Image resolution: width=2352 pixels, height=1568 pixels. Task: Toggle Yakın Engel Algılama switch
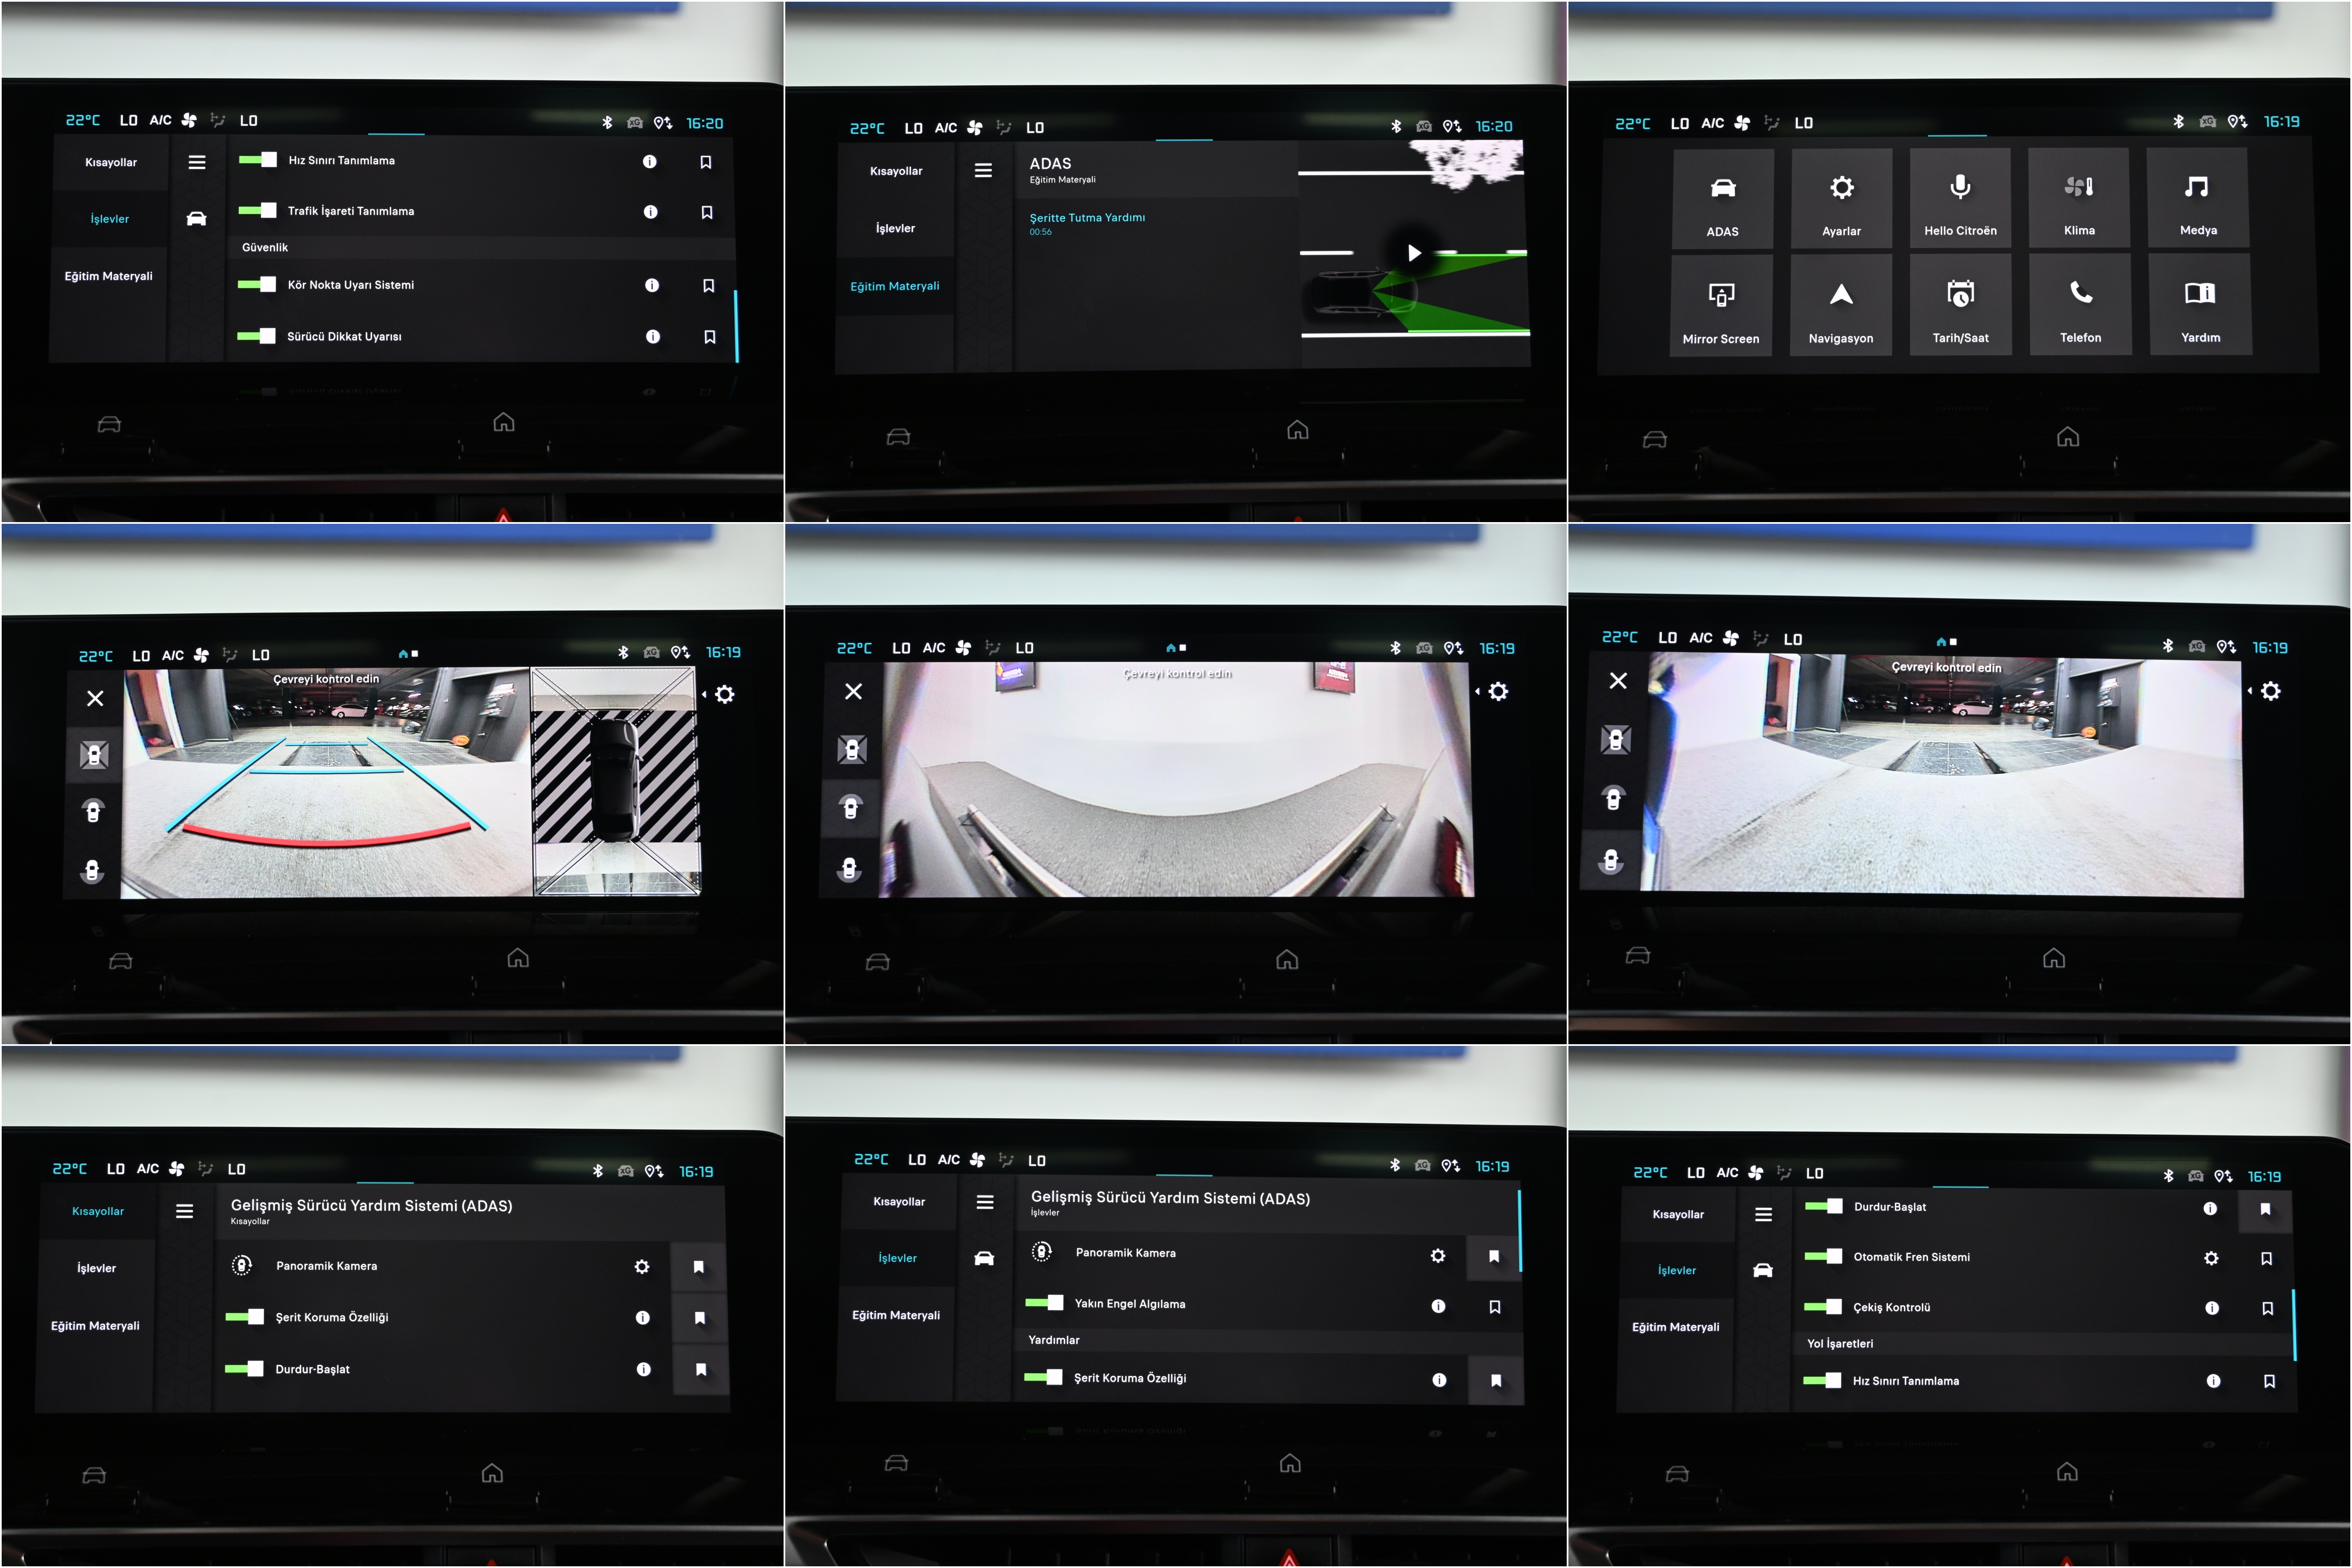[1044, 1303]
